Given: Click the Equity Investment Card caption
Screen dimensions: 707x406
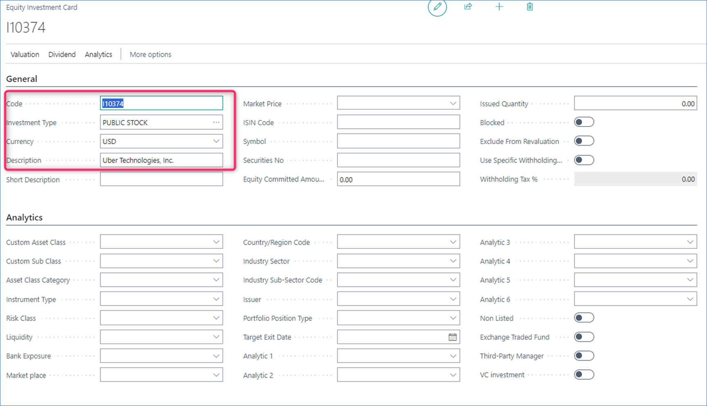Looking at the screenshot, I should tap(42, 7).
